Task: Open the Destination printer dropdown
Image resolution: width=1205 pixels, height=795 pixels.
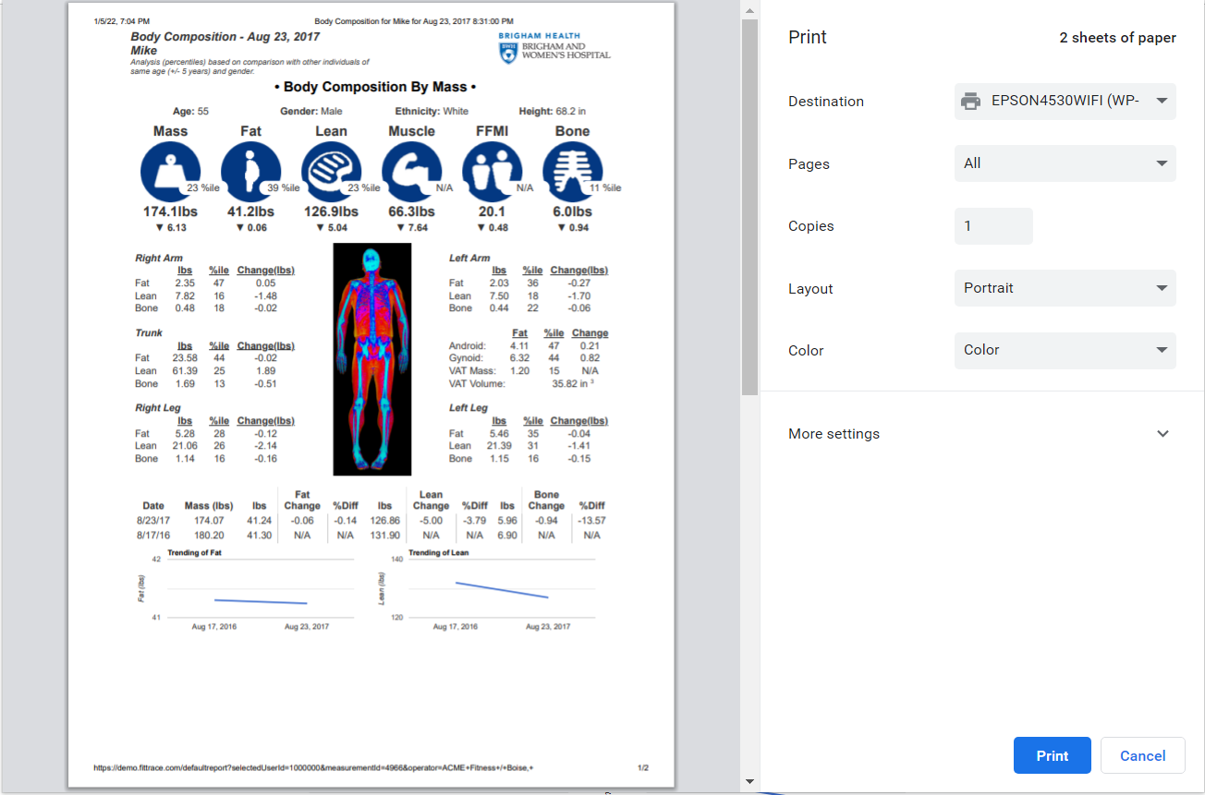Action: pyautogui.click(x=1065, y=102)
